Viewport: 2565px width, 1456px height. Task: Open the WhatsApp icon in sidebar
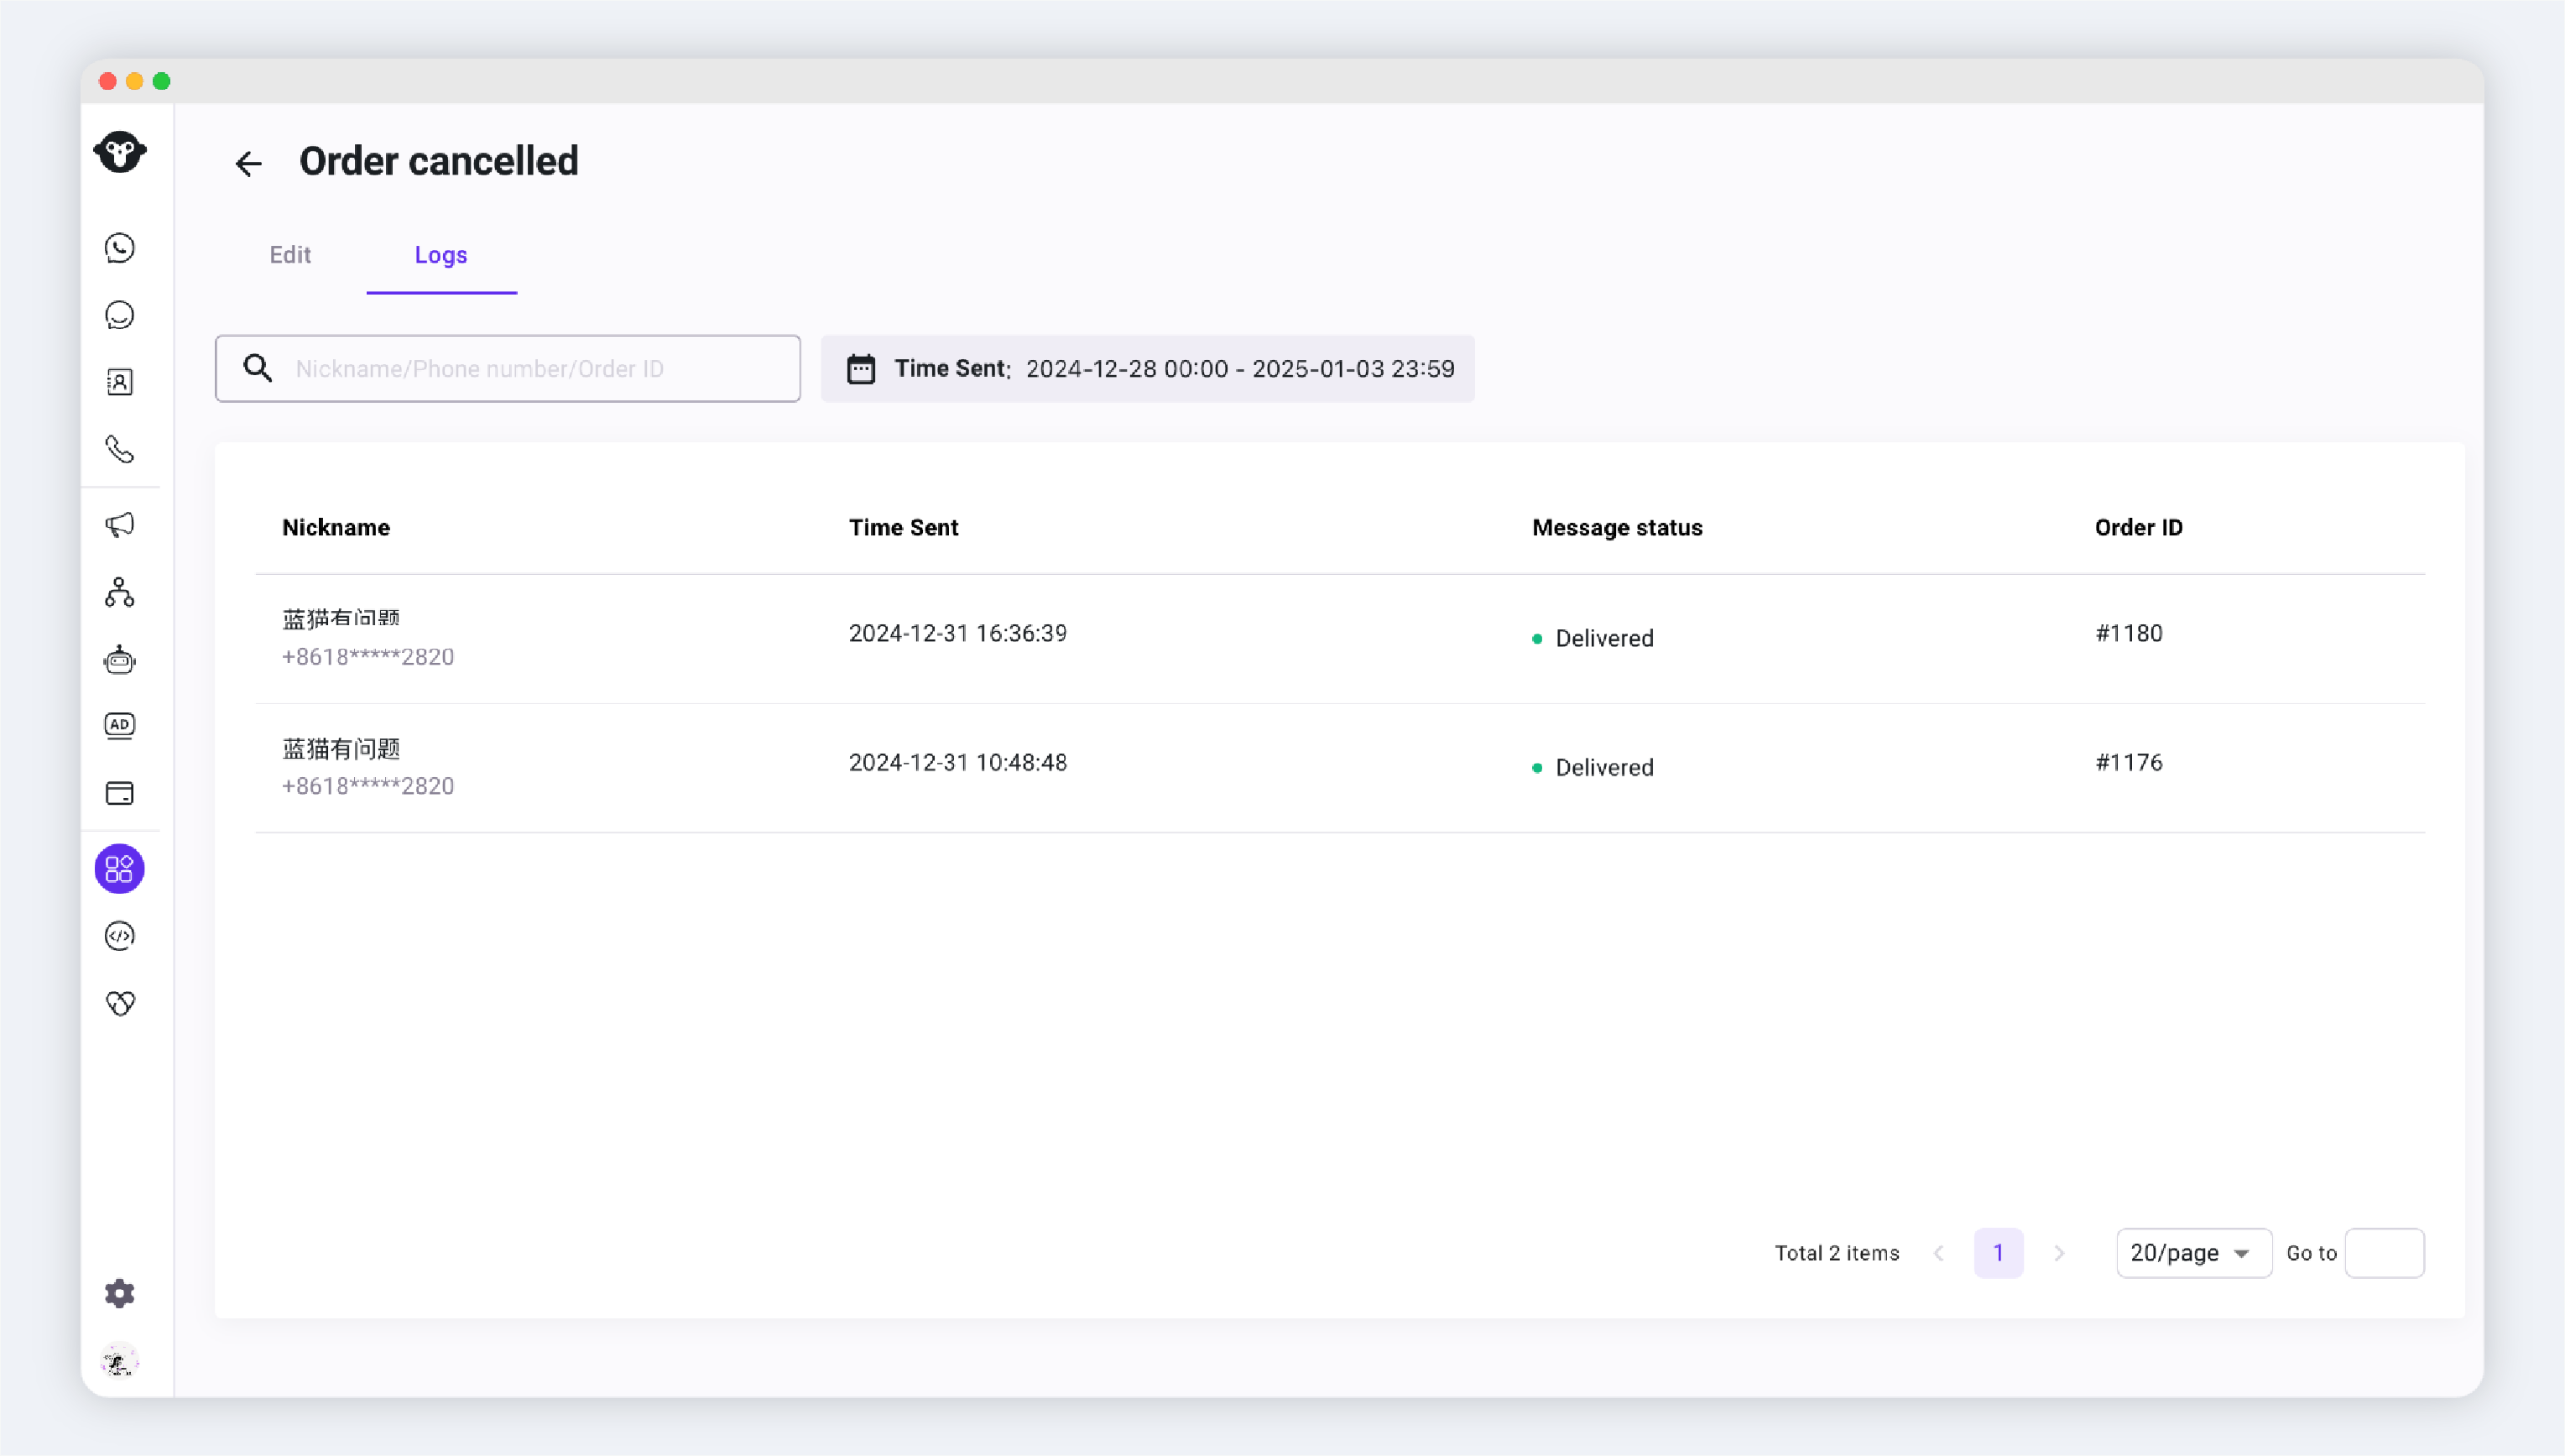(x=120, y=248)
